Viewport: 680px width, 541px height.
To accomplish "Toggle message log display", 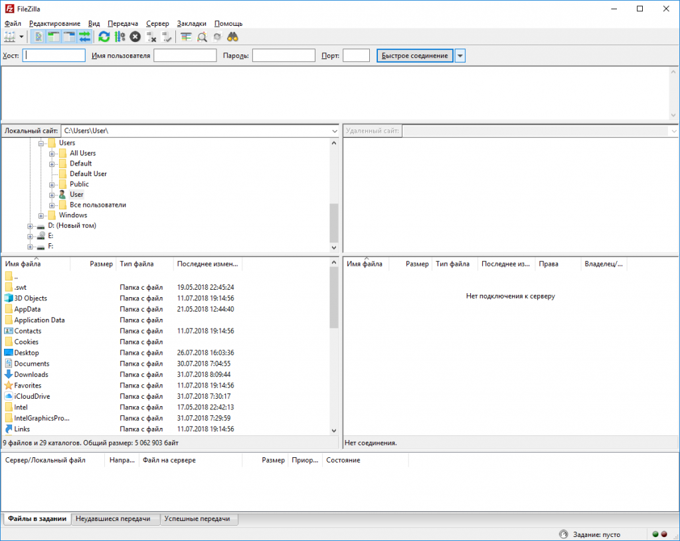I will (x=38, y=37).
